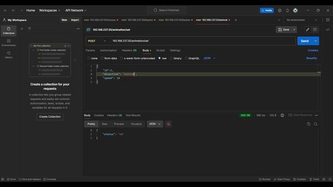
Task: Open a new request tab with plus
Action: tap(236, 20)
